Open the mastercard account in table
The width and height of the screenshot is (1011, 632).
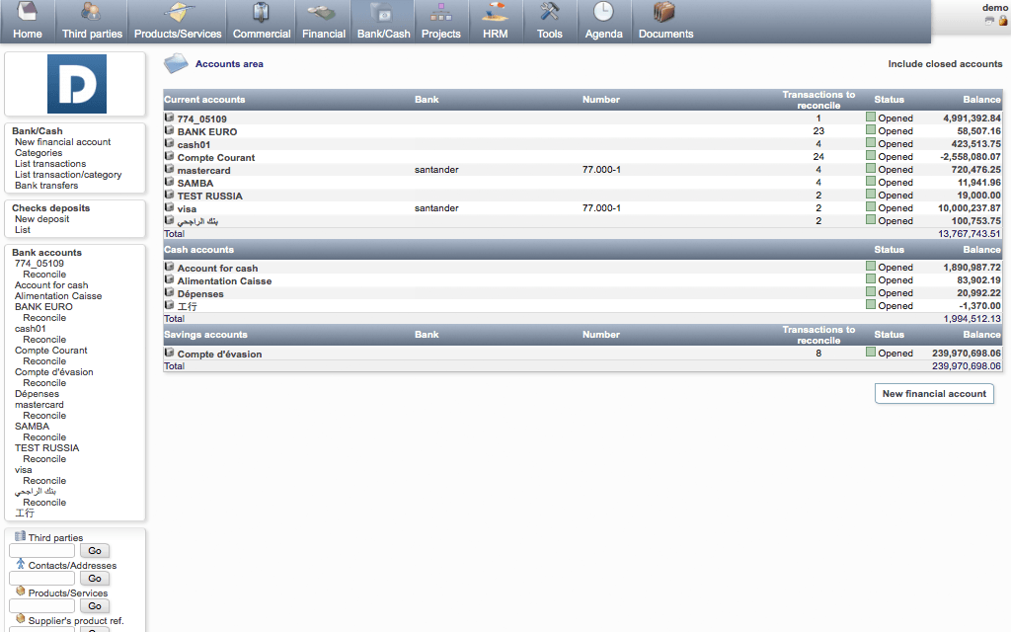(x=203, y=170)
